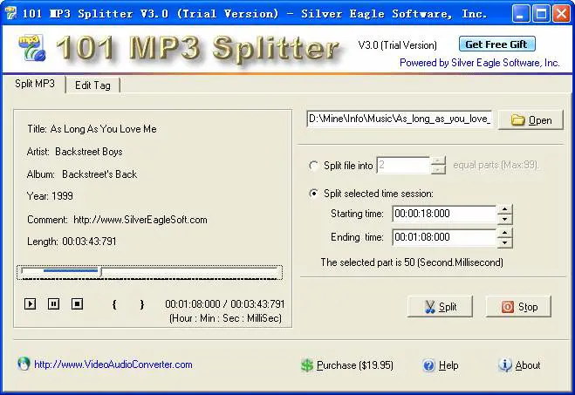
Task: Click the red Stop button
Action: coord(518,307)
